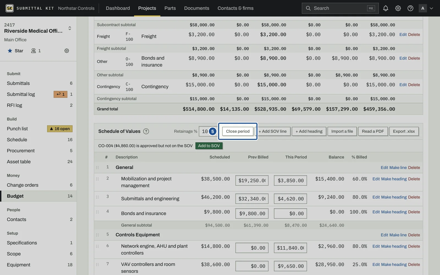
Task: Click the Submittal log returned badge
Action: [x=61, y=94]
